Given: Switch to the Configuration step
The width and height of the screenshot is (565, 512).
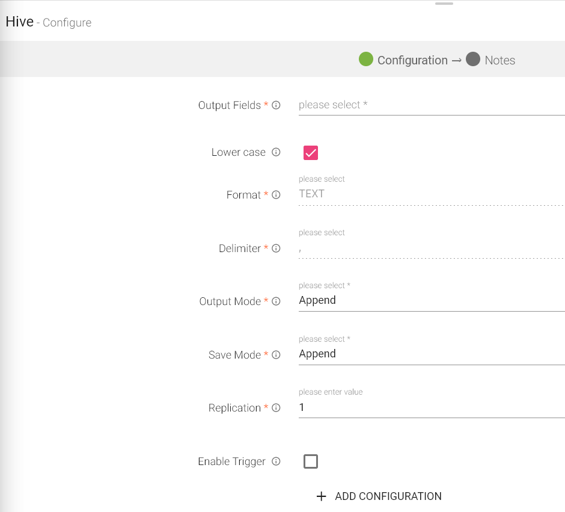Looking at the screenshot, I should click(403, 60).
